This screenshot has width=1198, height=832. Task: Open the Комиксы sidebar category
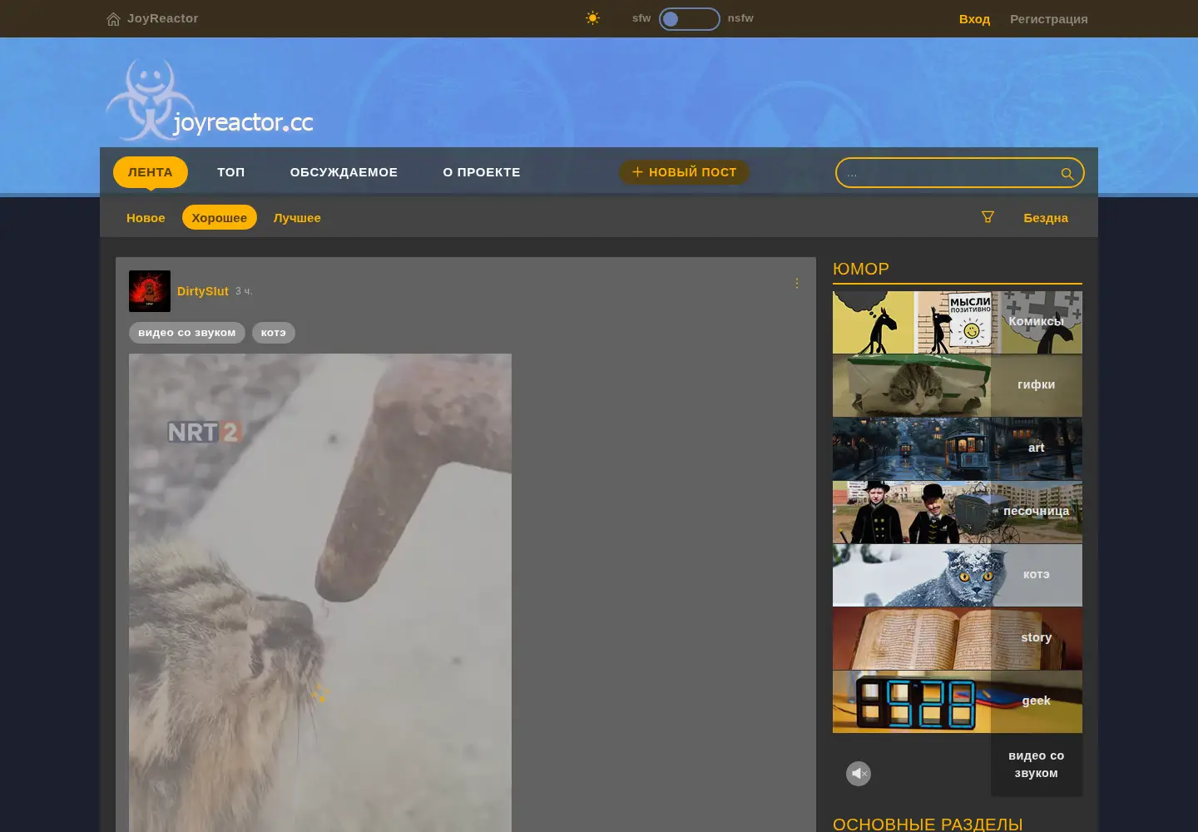(958, 322)
